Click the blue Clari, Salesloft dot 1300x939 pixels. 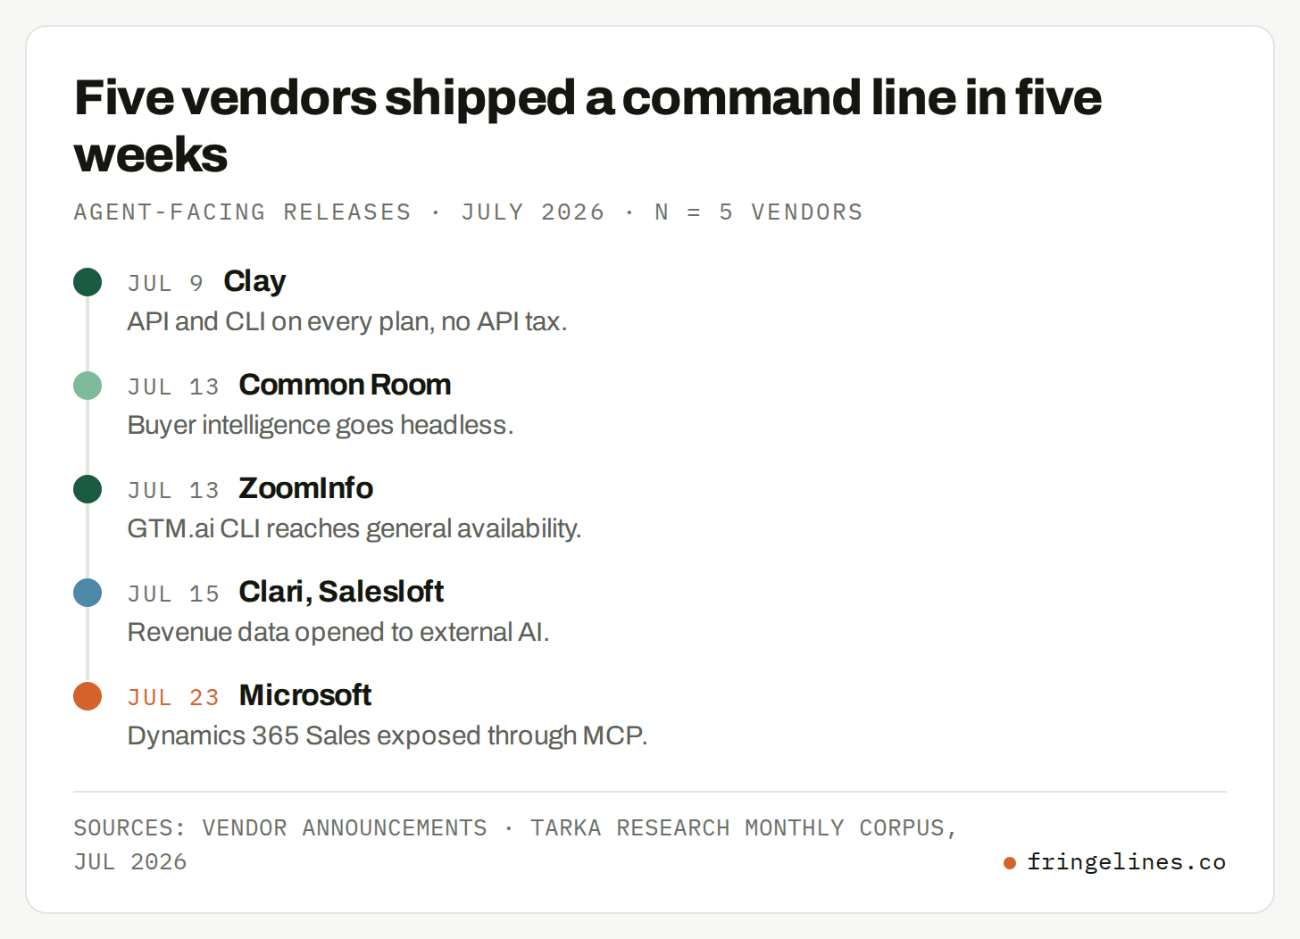(x=87, y=593)
